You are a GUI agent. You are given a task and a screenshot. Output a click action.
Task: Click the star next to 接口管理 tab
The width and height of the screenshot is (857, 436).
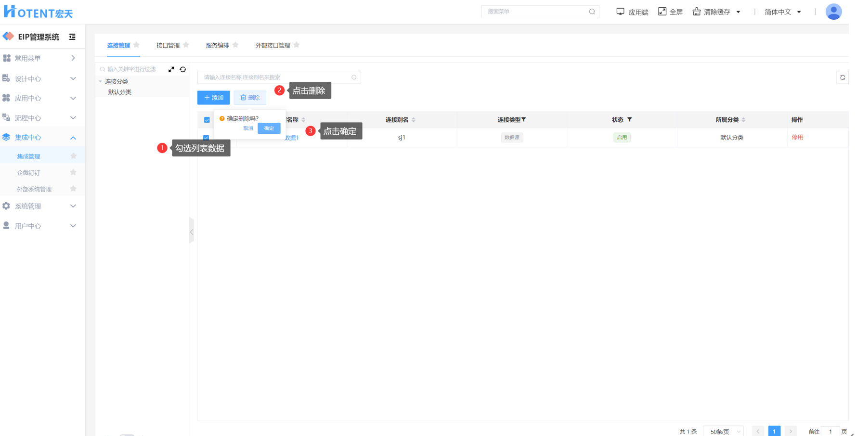186,45
